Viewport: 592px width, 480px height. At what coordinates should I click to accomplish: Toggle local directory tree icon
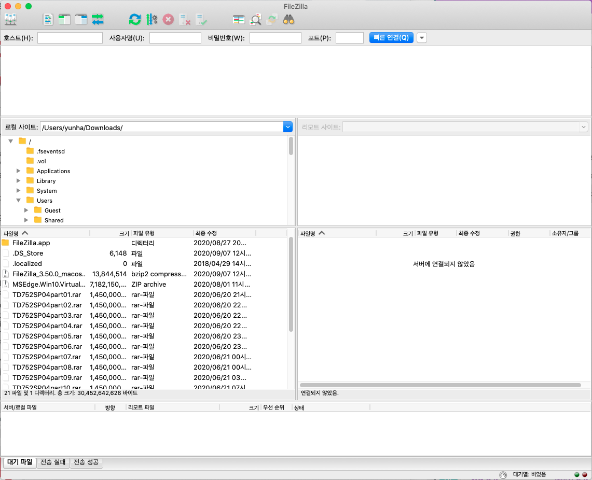click(64, 19)
